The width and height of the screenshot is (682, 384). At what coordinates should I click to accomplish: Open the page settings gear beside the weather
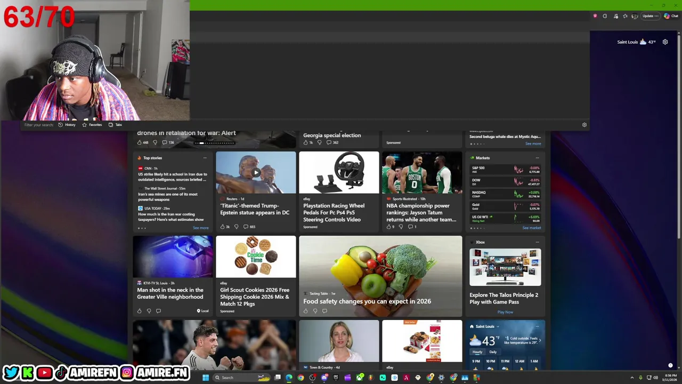[665, 42]
